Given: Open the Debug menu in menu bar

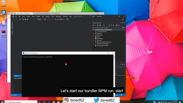Looking at the screenshot, I should pos(38,17).
